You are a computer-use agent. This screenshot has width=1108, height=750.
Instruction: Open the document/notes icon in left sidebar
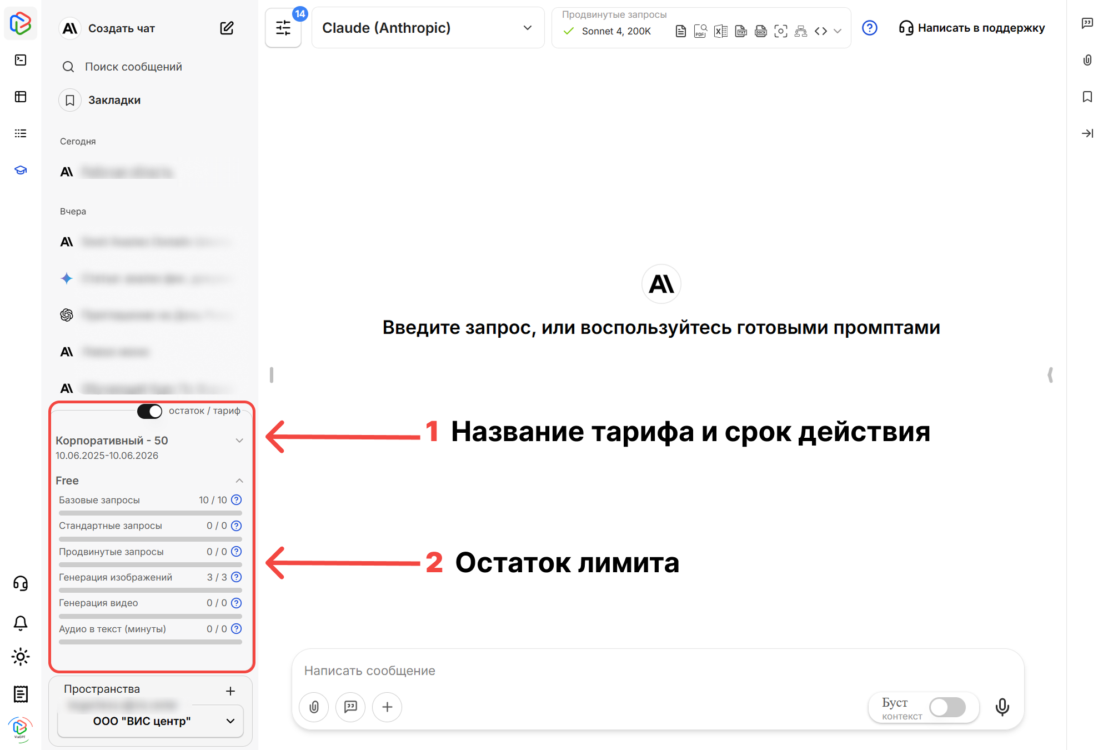click(21, 693)
